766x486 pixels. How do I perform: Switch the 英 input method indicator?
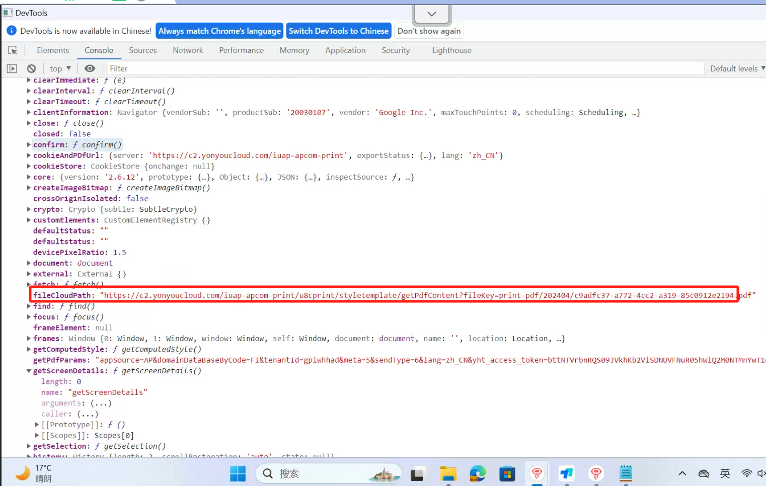tap(725, 473)
